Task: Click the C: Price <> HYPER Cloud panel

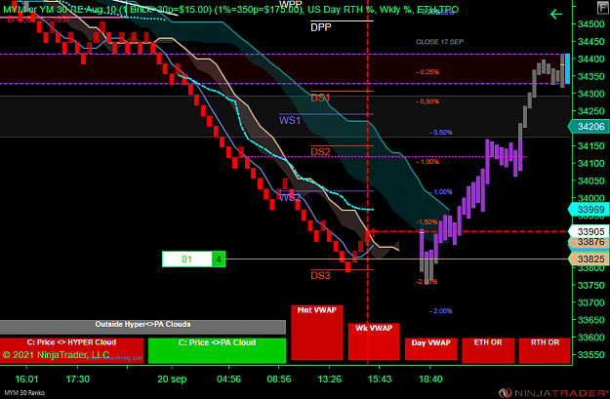Action: [71, 350]
